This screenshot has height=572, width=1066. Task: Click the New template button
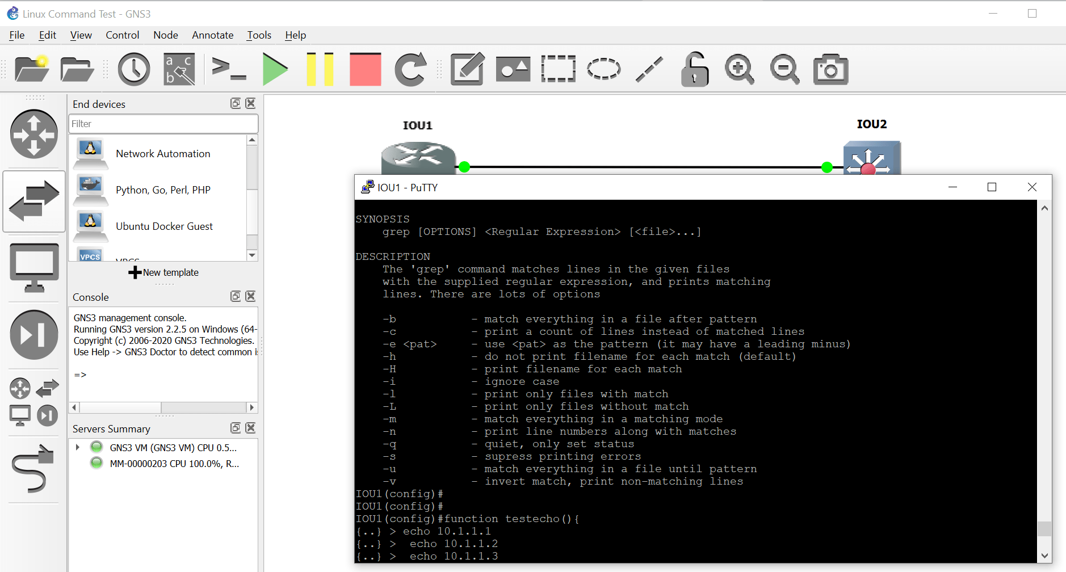[x=163, y=272]
